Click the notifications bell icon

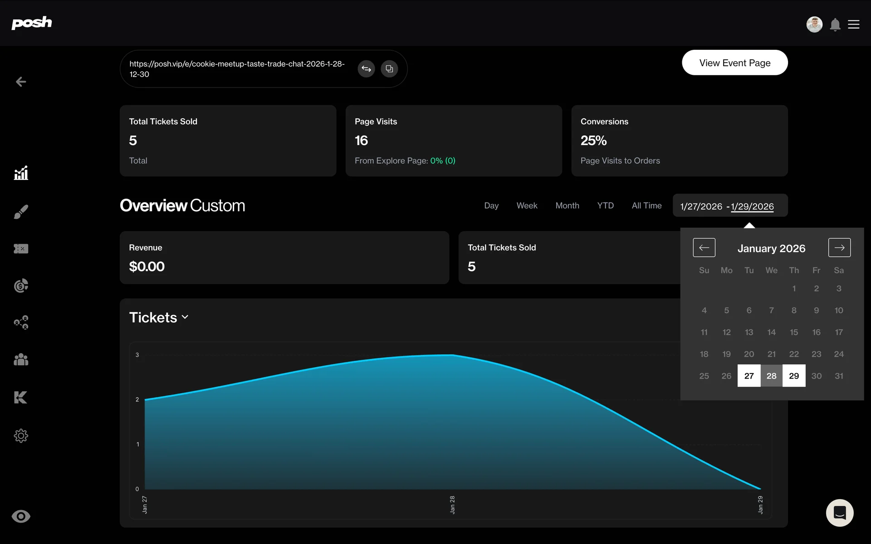[835, 24]
